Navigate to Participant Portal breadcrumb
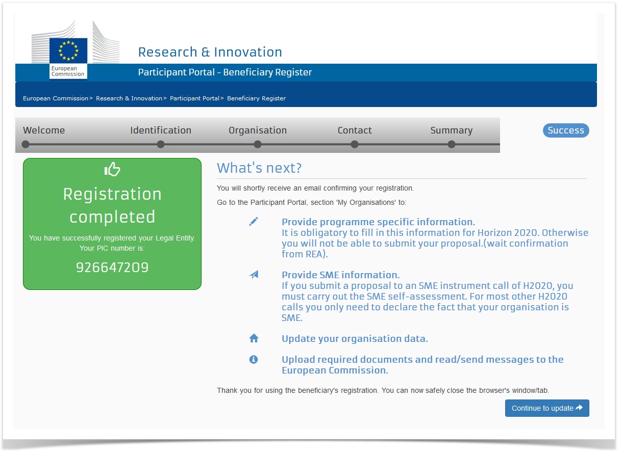The image size is (622, 454). click(194, 98)
